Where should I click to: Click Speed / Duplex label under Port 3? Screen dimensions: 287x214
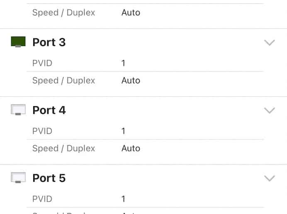(64, 80)
